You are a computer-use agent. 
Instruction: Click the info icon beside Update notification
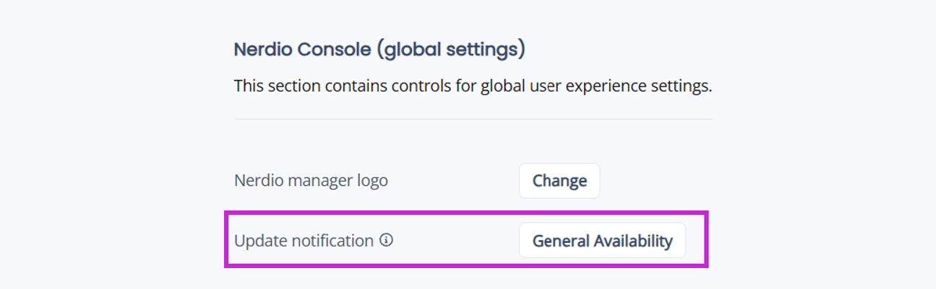pos(387,240)
